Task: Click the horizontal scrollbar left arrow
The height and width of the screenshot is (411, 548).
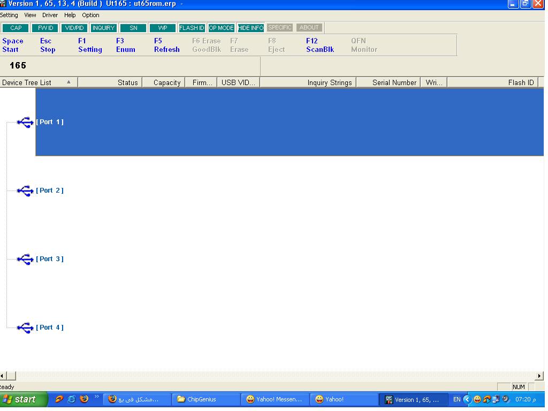Action: click(3, 376)
